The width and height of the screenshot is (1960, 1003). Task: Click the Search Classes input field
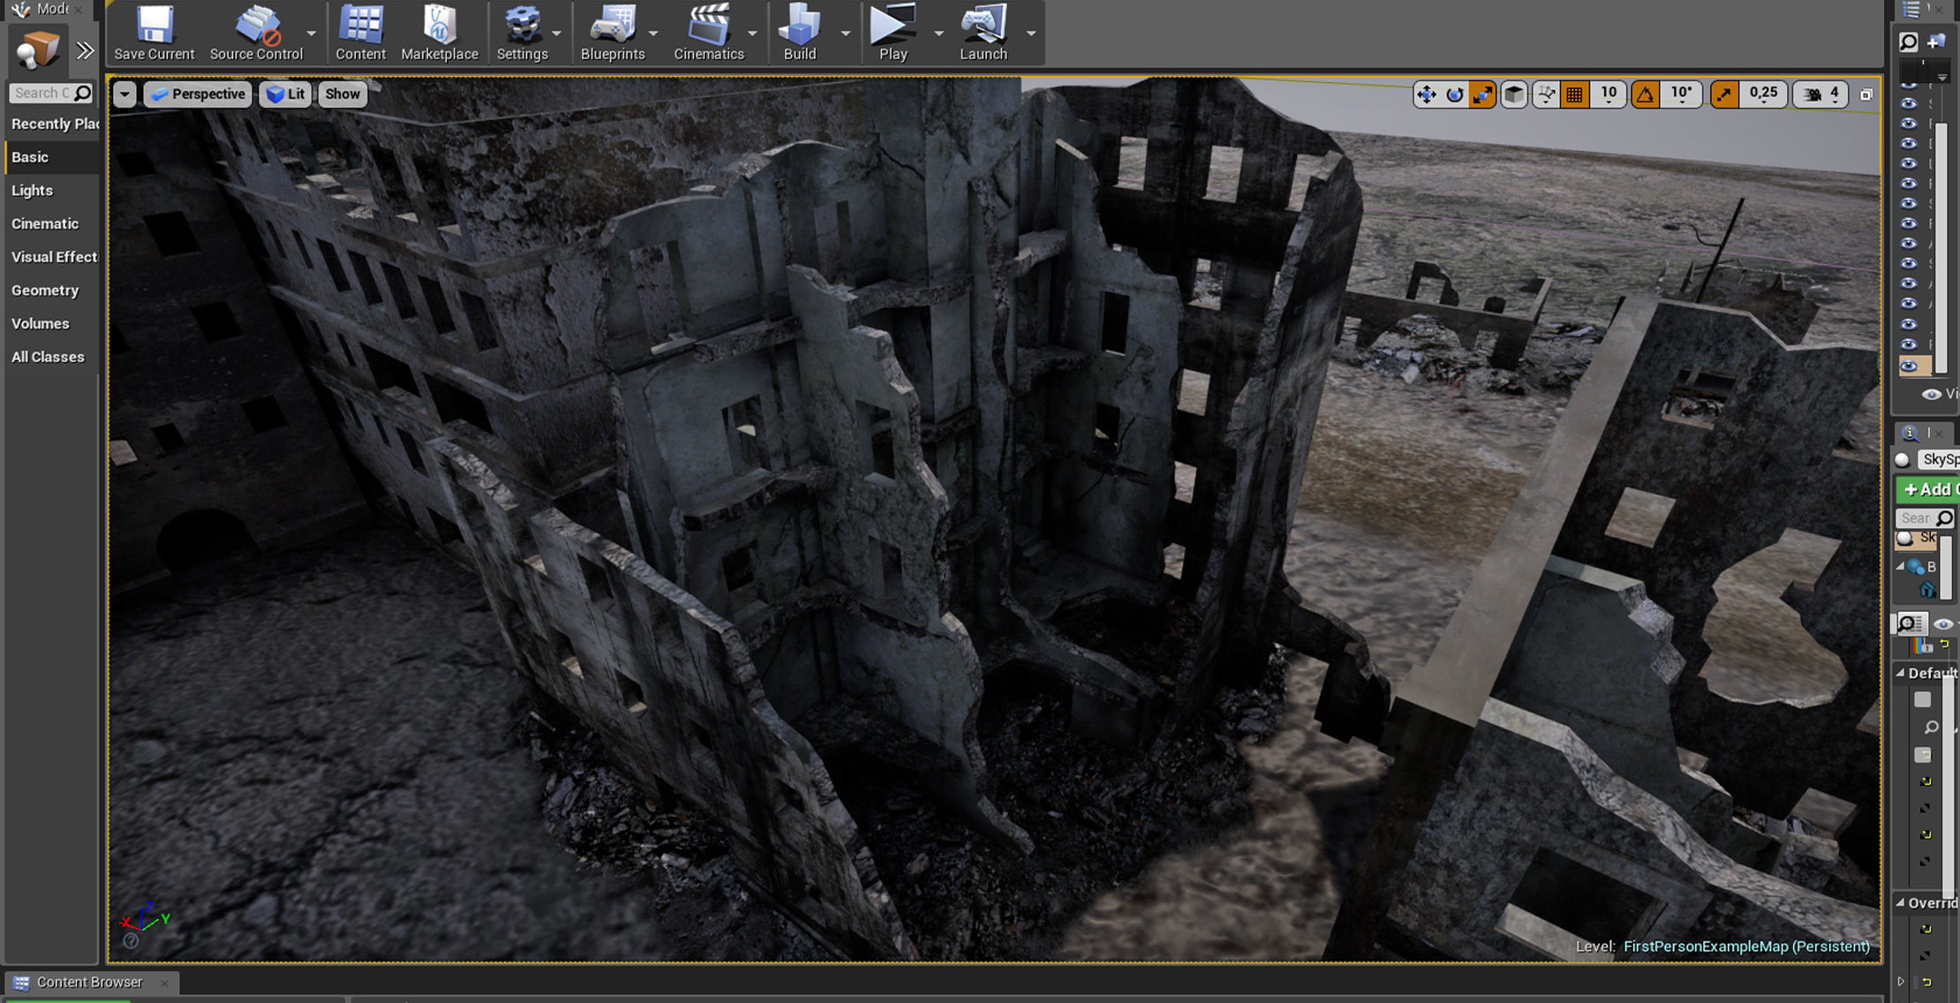41,93
